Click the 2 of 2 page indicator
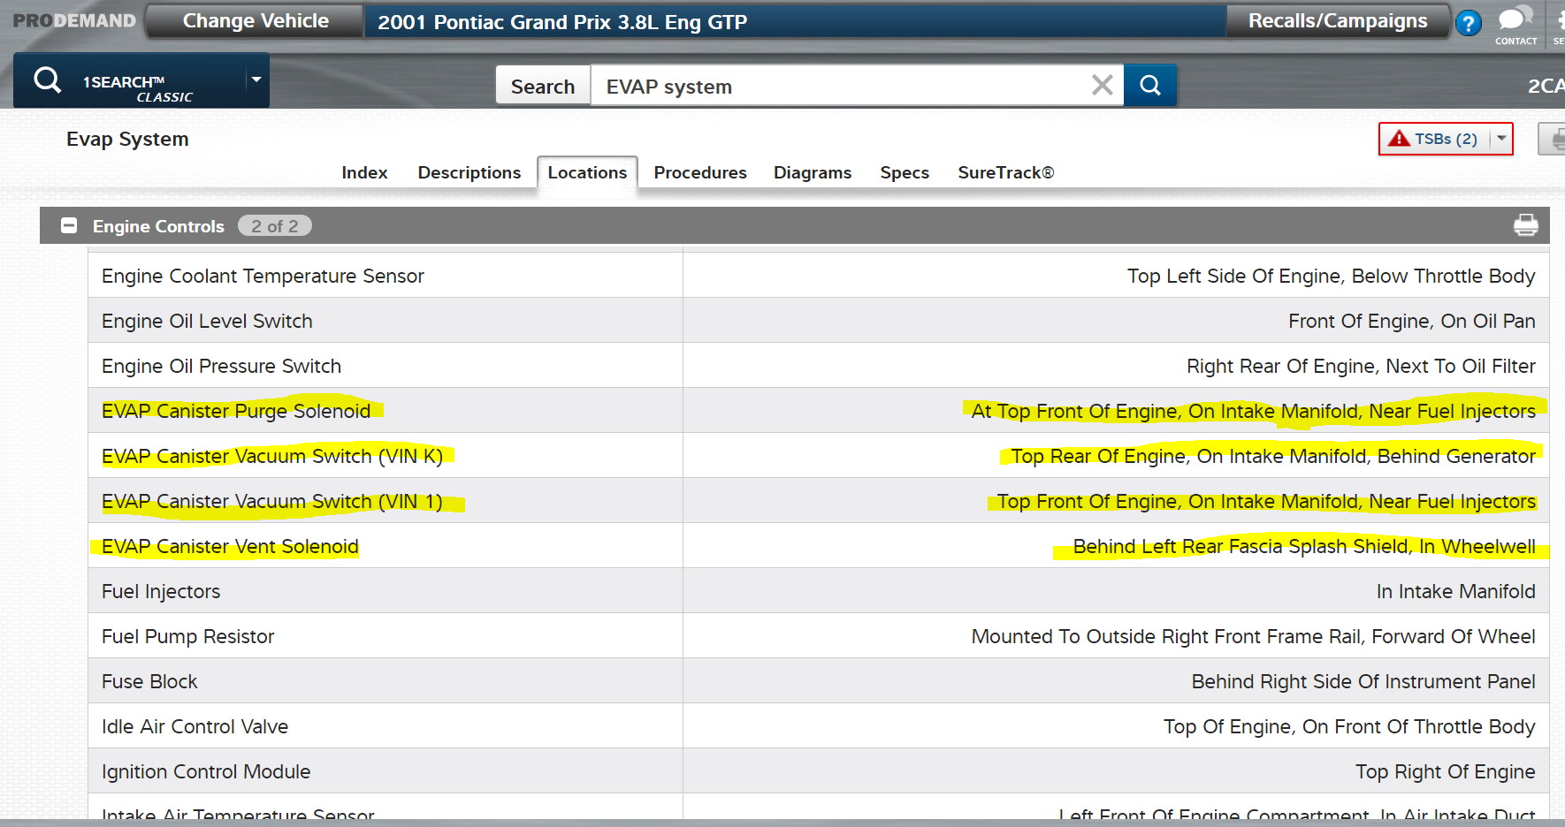 275,226
